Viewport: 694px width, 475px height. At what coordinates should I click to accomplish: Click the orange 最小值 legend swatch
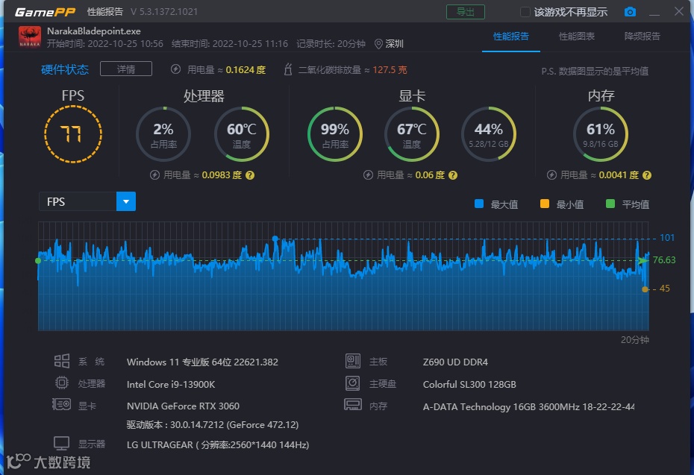(x=545, y=204)
